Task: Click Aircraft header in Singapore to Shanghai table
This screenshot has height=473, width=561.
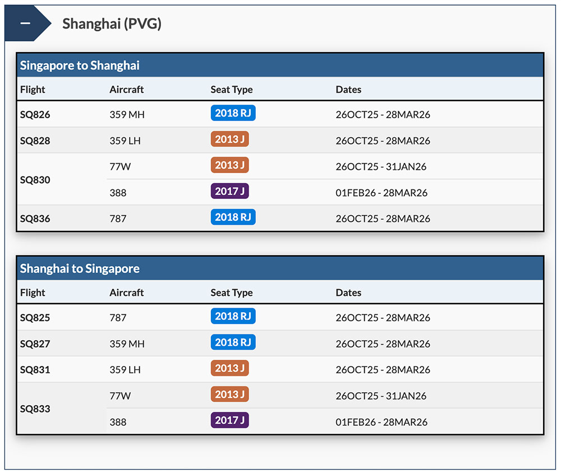Action: 127,90
